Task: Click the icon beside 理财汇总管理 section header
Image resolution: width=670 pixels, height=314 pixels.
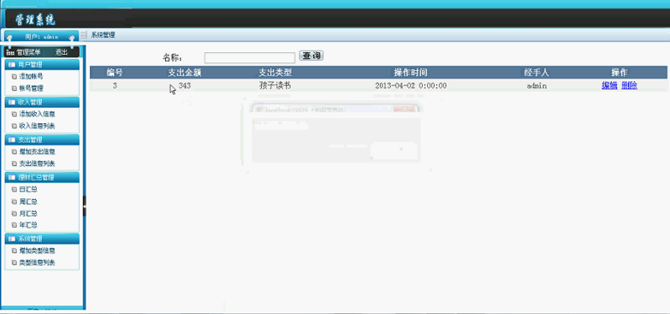Action: [x=12, y=177]
